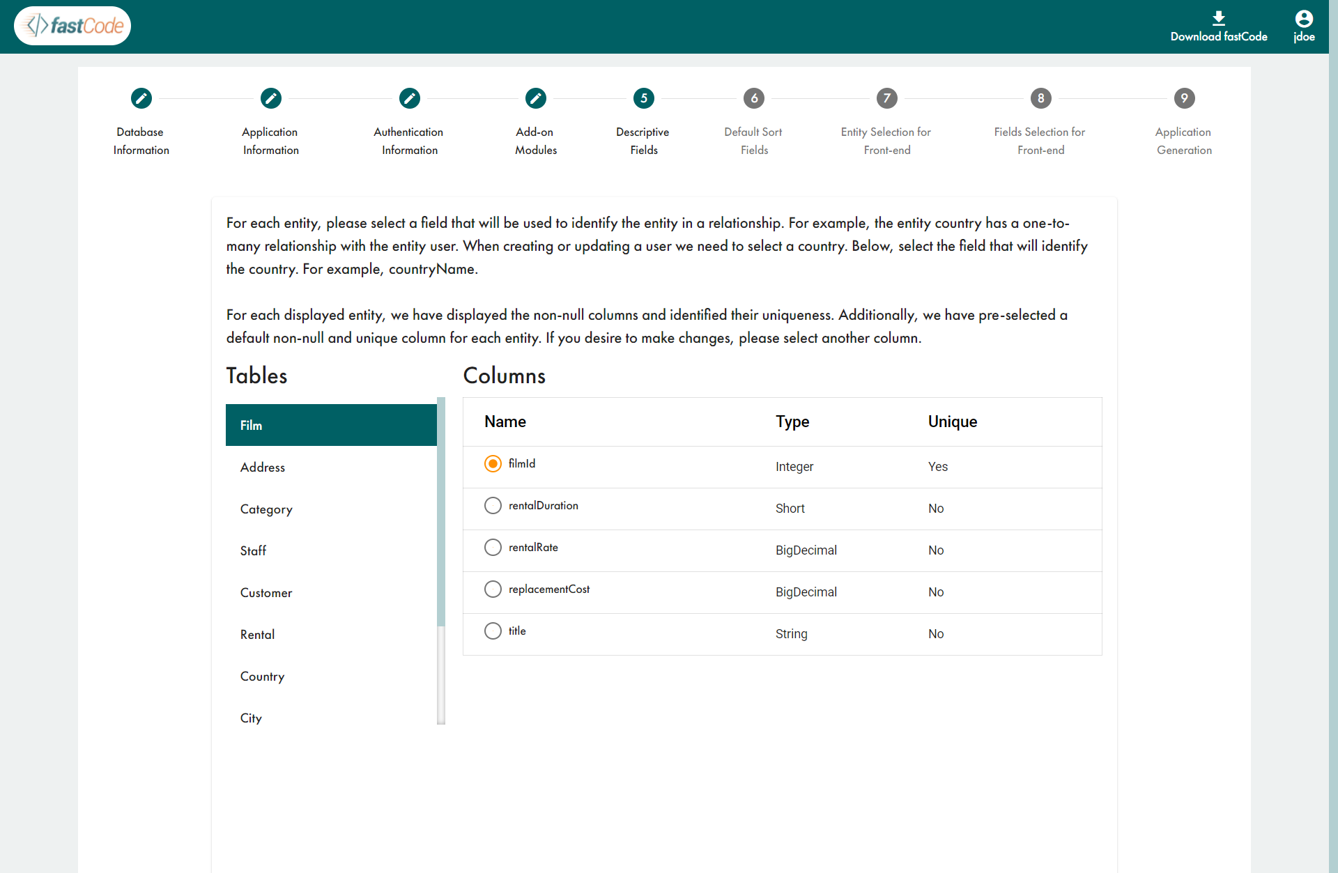The image size is (1338, 873).
Task: Click the Application Generation step label
Action: click(1185, 141)
